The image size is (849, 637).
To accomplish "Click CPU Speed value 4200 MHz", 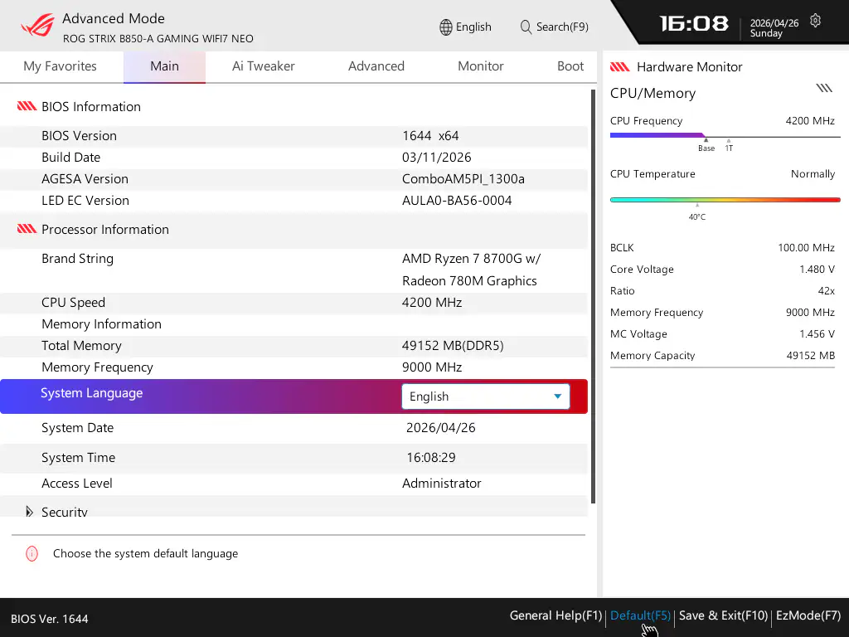I will 431,302.
